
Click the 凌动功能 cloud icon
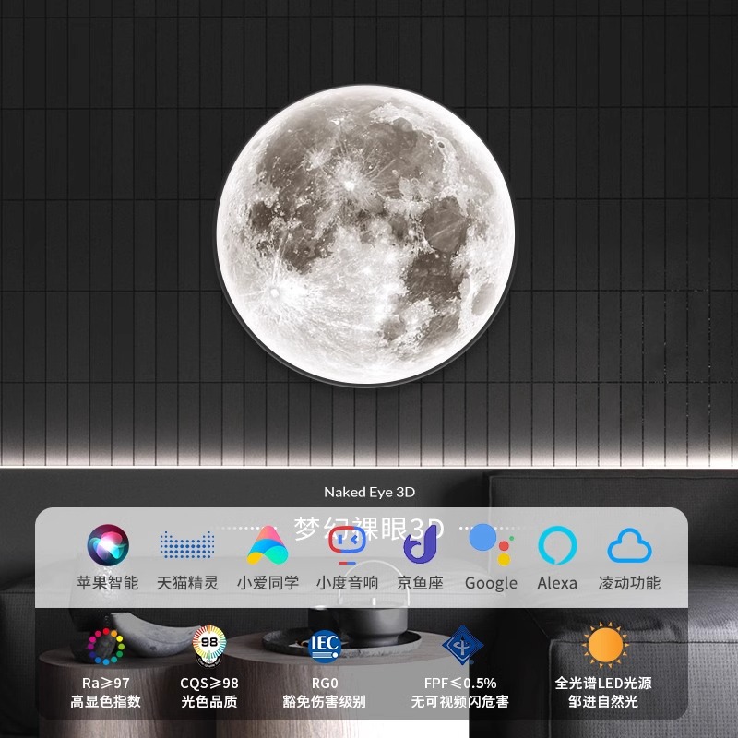point(629,545)
